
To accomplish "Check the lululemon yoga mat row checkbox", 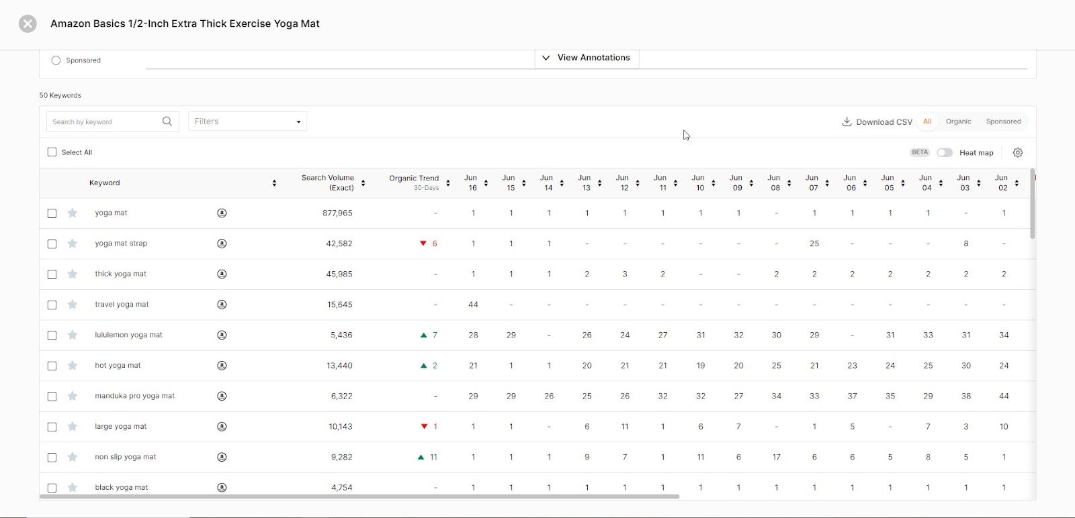I will [52, 335].
